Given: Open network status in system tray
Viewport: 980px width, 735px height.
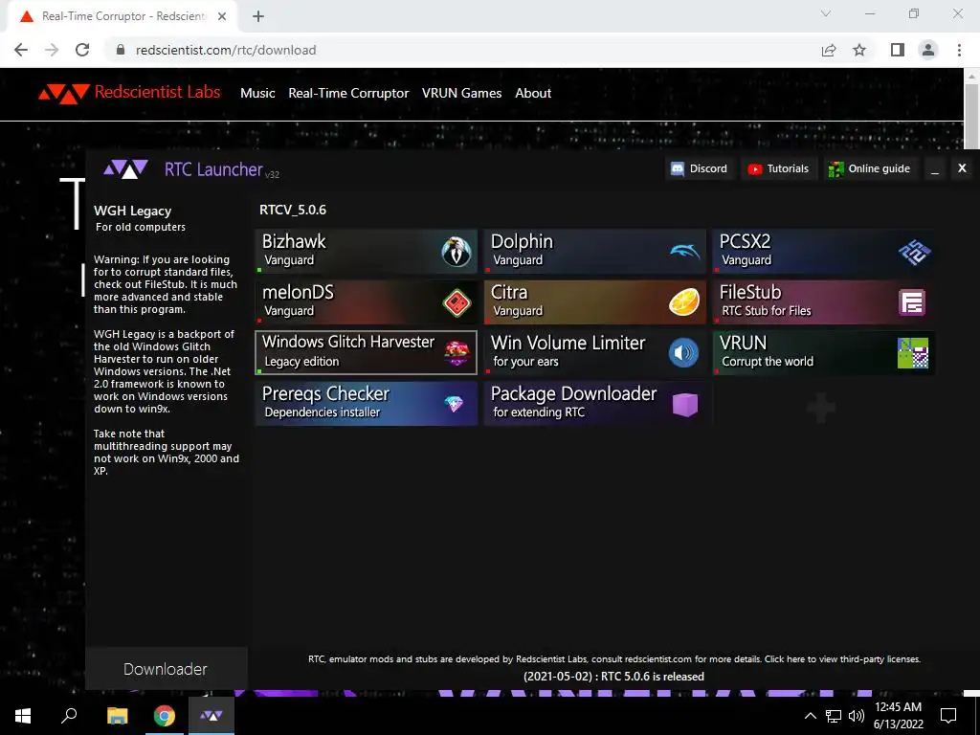Looking at the screenshot, I should 834,716.
